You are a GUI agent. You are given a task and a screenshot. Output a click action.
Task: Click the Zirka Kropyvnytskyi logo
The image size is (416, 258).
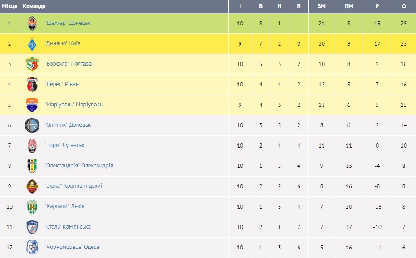pos(32,186)
